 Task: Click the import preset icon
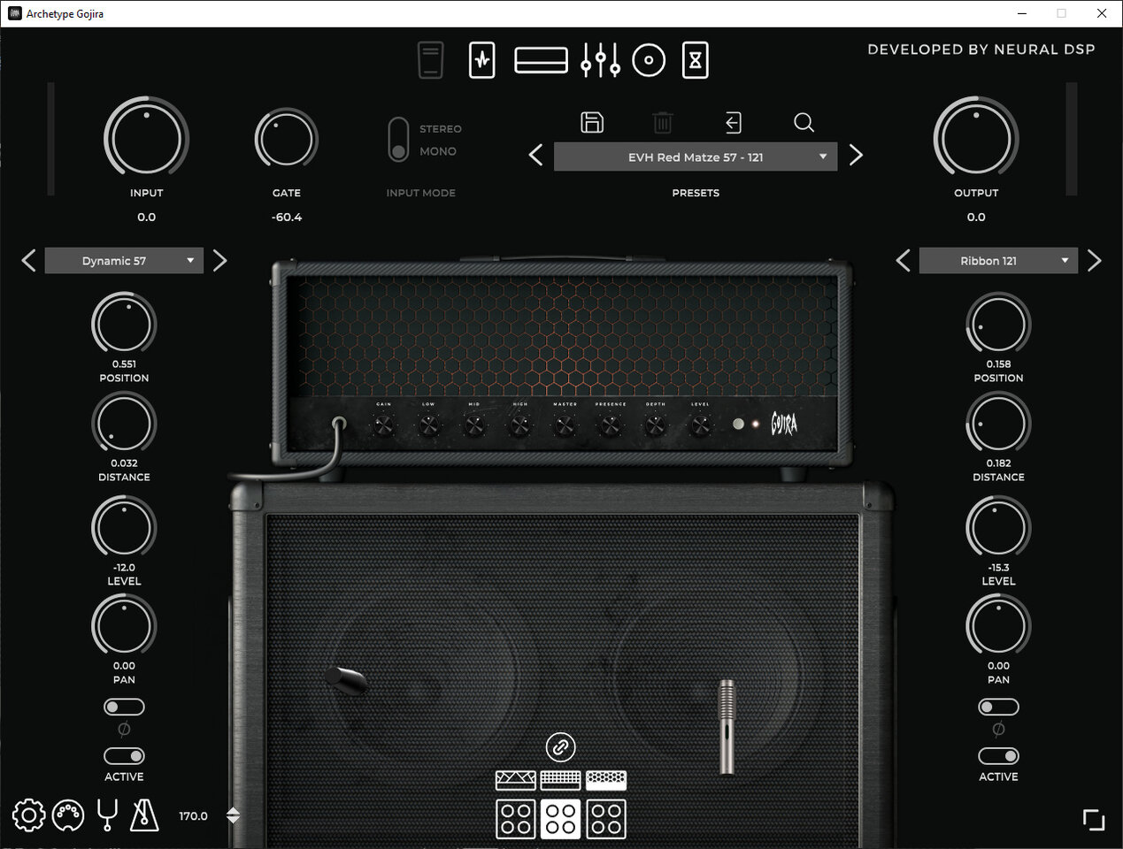(733, 122)
